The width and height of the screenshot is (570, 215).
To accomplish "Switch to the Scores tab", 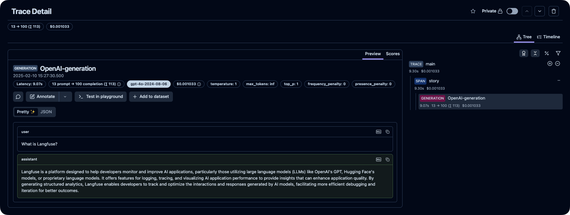I will 393,54.
